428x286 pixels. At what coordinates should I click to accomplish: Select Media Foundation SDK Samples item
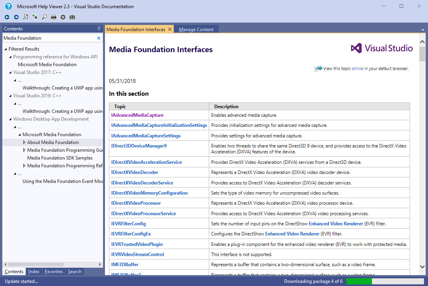(x=60, y=158)
